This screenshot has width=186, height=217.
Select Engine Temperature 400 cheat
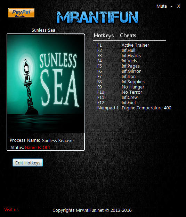[146, 108]
